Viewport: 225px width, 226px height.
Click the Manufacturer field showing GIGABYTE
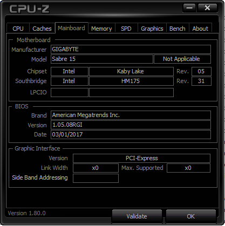[131, 49]
